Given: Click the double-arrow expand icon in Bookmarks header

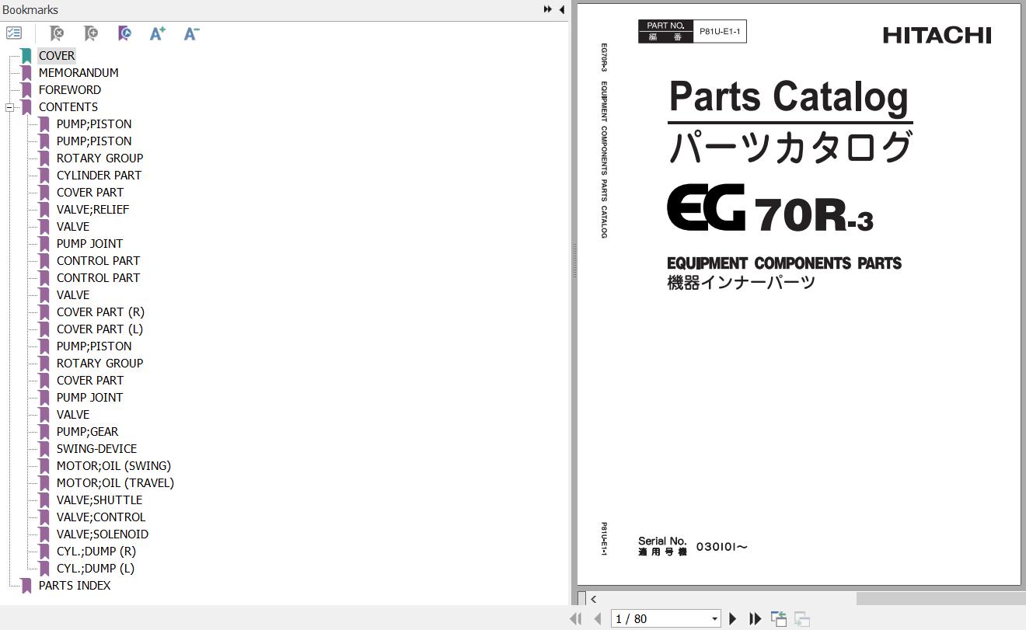Looking at the screenshot, I should (548, 9).
